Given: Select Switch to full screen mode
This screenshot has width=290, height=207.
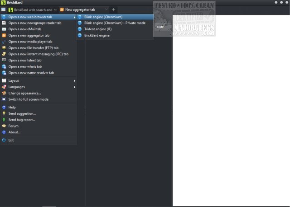Looking at the screenshot, I should tap(39, 99).
